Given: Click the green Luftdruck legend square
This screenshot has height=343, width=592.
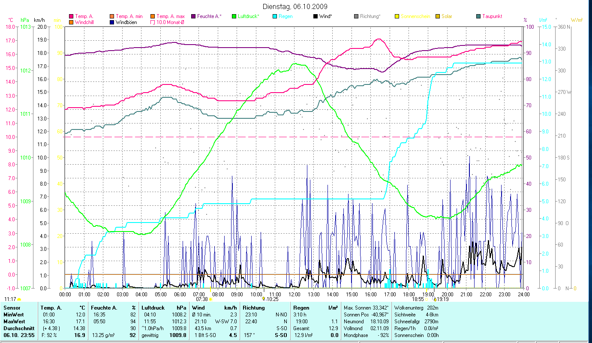Looking at the screenshot, I should click(234, 16).
